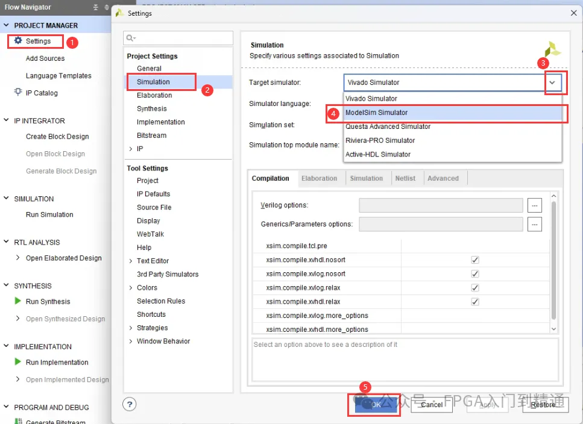
Task: Select Shortcuts in Tool Settings
Action: click(151, 314)
